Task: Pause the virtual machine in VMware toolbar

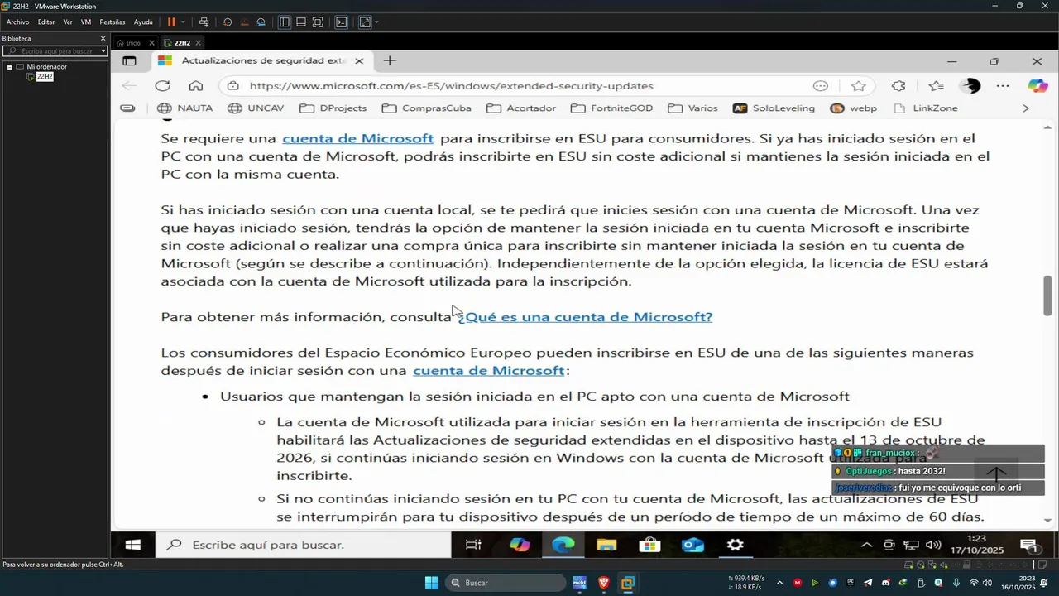Action: [171, 22]
